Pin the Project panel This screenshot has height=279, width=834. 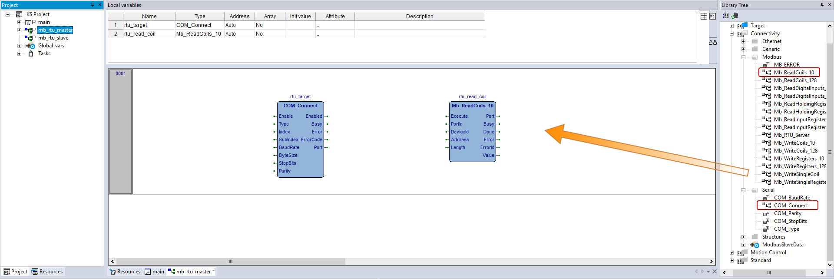pos(92,5)
